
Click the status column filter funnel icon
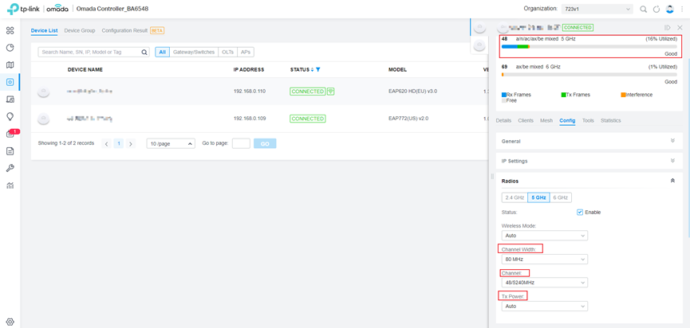(x=318, y=70)
